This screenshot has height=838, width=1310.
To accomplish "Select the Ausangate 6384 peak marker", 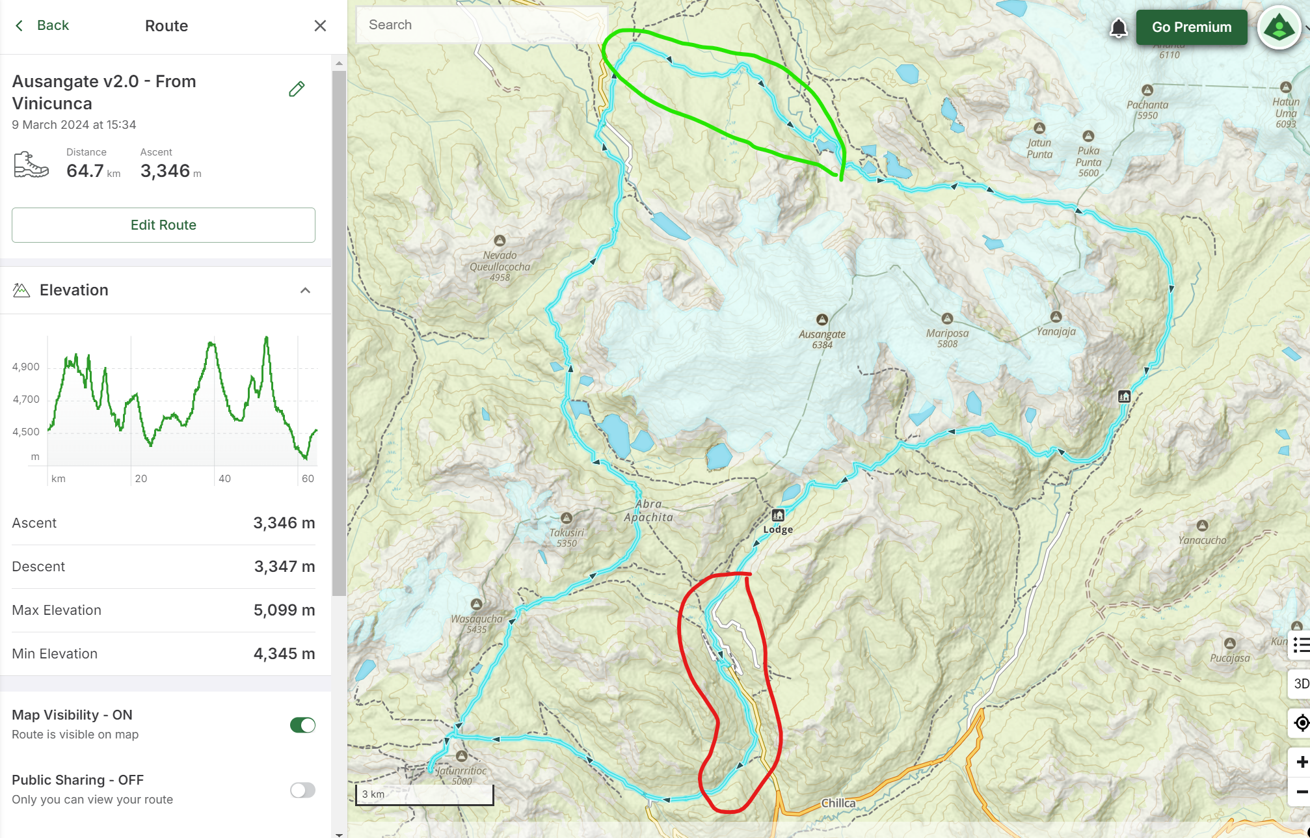I will (x=822, y=319).
